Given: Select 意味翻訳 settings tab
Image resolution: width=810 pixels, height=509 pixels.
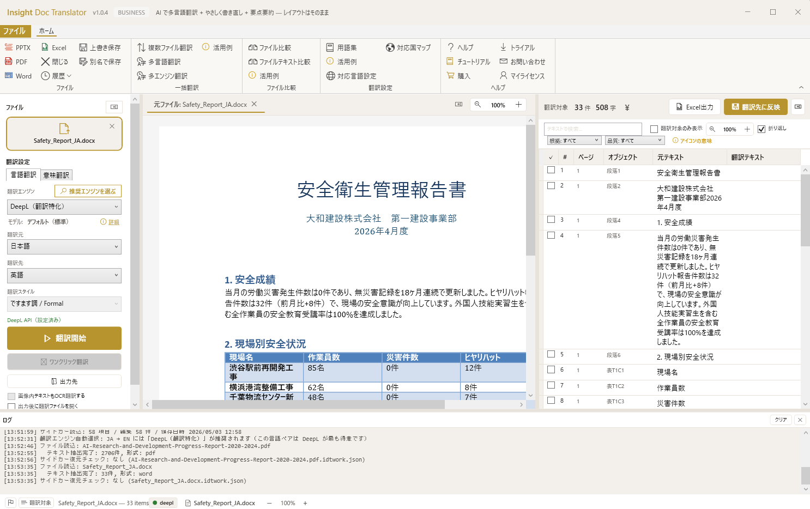Looking at the screenshot, I should pos(56,175).
